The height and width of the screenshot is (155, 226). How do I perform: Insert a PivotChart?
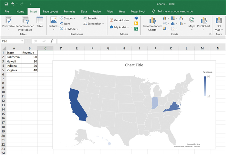pos(203,24)
